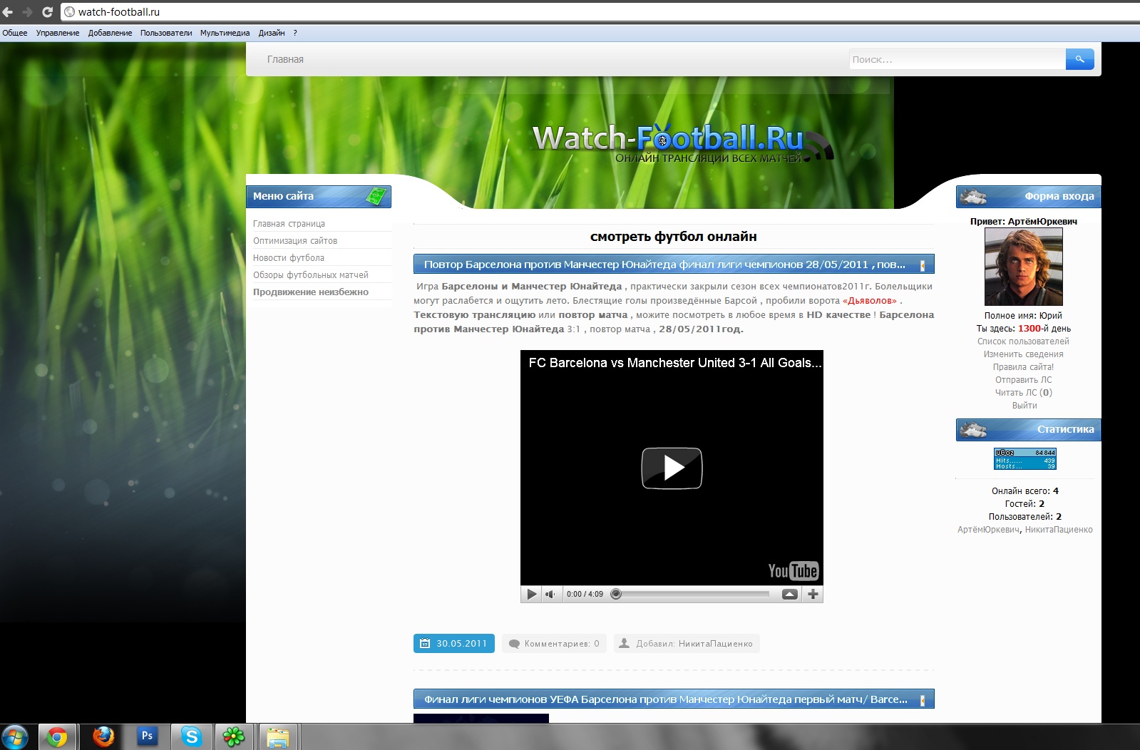Open Firefox from the taskbar
The height and width of the screenshot is (750, 1140).
point(103,736)
